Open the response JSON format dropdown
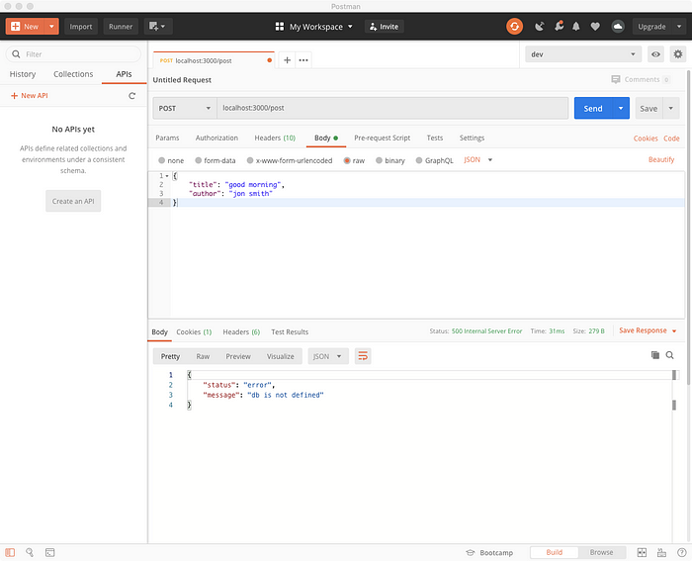 pyautogui.click(x=328, y=356)
